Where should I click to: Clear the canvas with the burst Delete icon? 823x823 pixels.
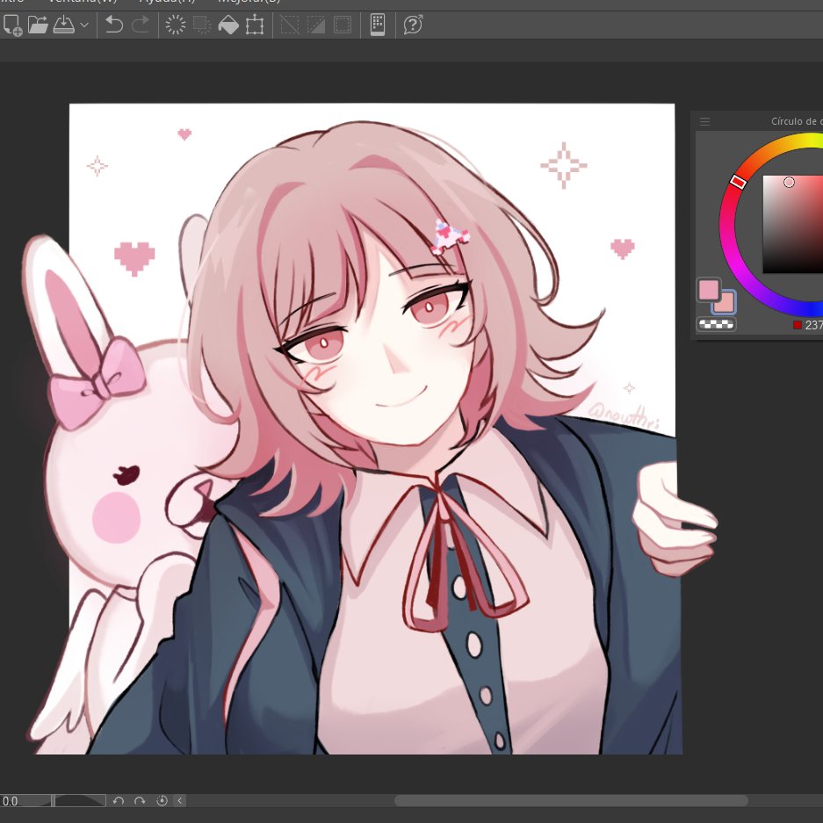176,25
